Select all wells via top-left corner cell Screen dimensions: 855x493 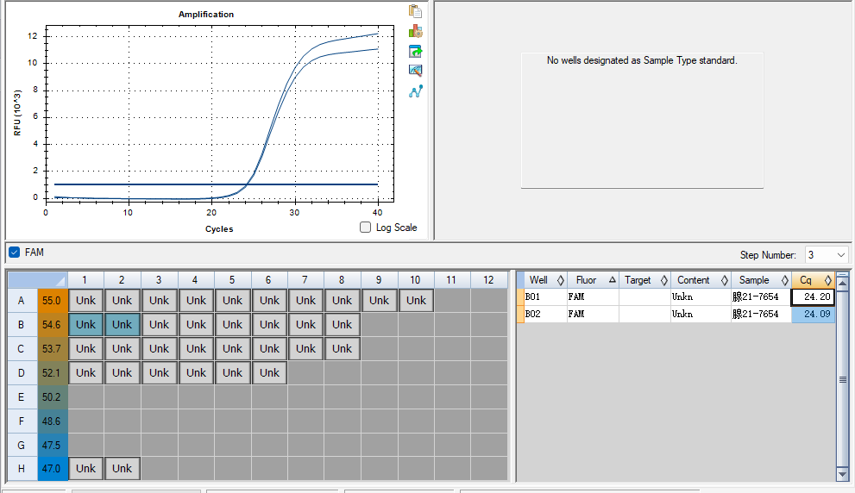pyautogui.click(x=38, y=280)
